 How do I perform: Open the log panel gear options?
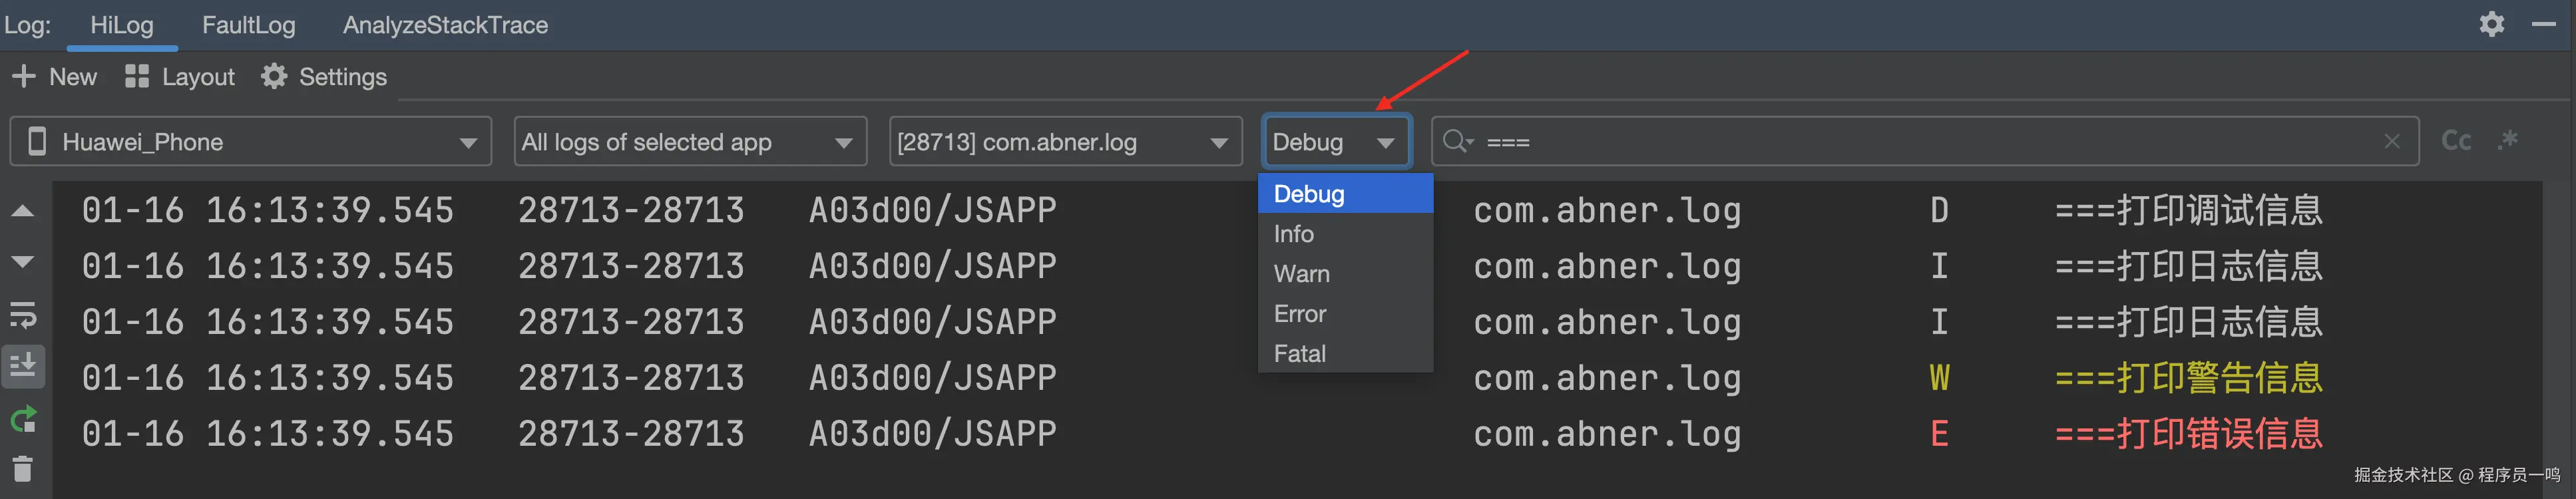point(2491,24)
